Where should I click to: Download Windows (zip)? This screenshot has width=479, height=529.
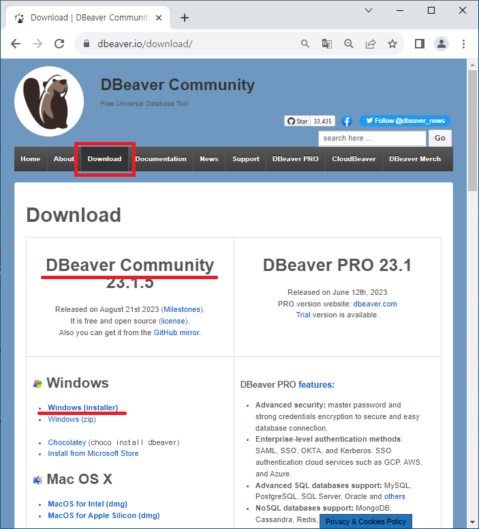(72, 419)
